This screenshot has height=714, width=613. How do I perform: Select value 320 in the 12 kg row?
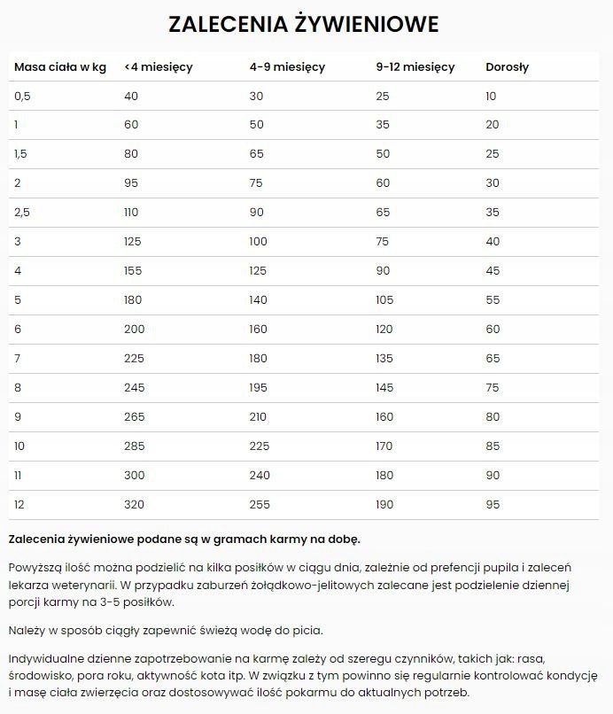click(x=135, y=504)
